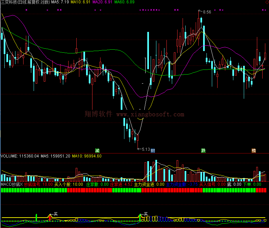The image size is (269, 228).
Task: Click the green 跌 marker icon
Action: pyautogui.click(x=203, y=150)
